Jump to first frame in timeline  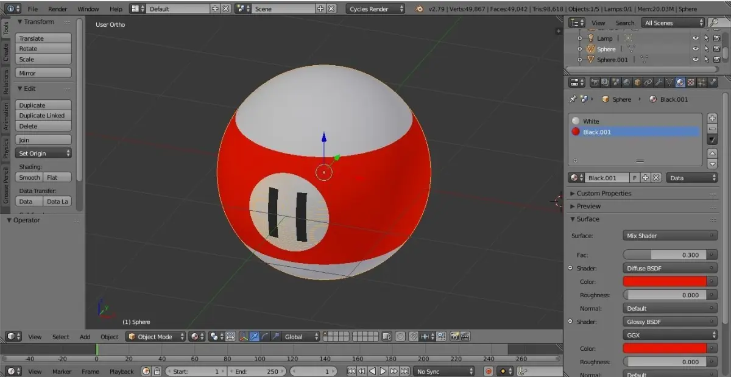click(351, 371)
